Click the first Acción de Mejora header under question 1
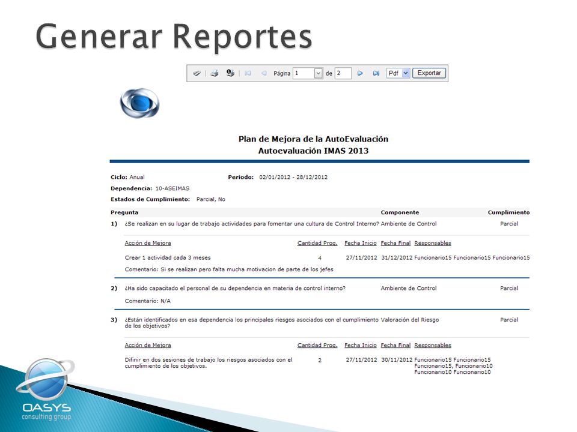Viewport: 577px width, 432px height. (148, 243)
